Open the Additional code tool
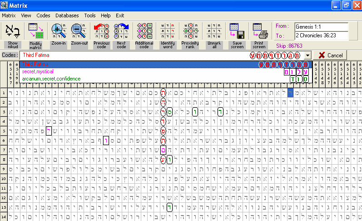 144,31
